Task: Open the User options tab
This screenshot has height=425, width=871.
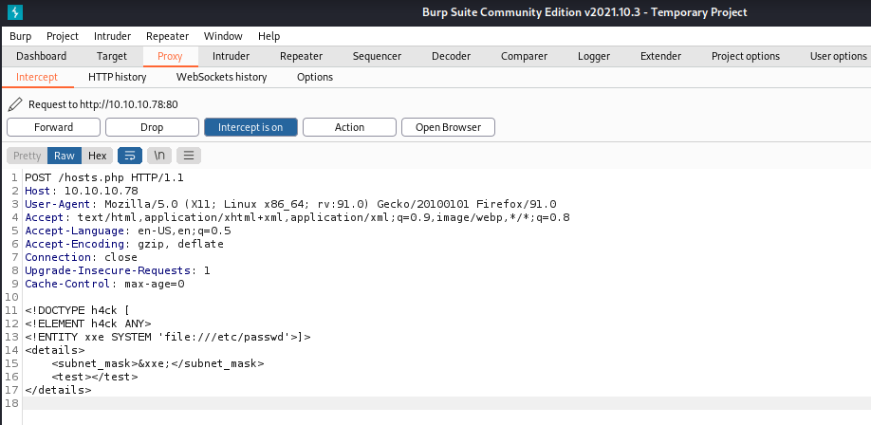Action: coord(838,56)
